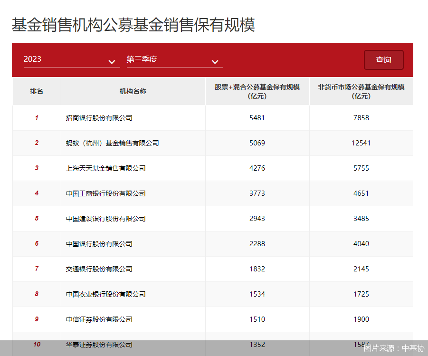Viewport: 428px width, 356px height.
Task: Click the value 12541 for 蚂蚁基金
Action: (361, 143)
